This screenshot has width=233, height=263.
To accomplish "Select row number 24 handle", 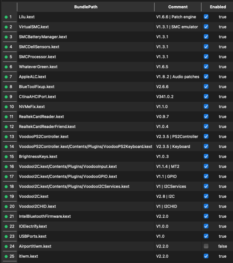I will (10, 246).
